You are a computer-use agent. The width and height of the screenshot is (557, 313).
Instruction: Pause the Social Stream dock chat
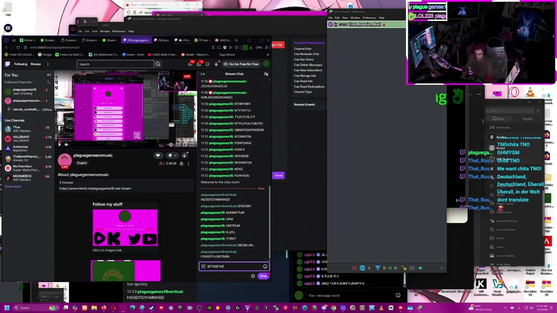coord(355,268)
